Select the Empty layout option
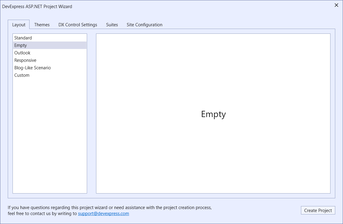Screen dimensions: 343x224 (x=50, y=45)
